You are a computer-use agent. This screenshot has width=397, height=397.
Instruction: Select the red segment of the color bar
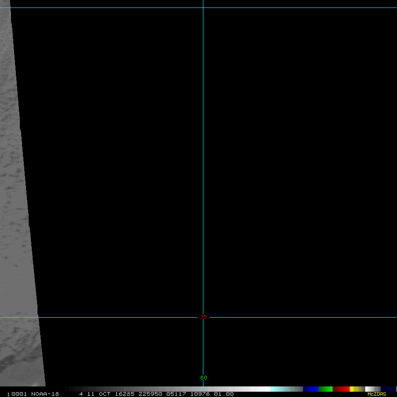pyautogui.click(x=341, y=389)
